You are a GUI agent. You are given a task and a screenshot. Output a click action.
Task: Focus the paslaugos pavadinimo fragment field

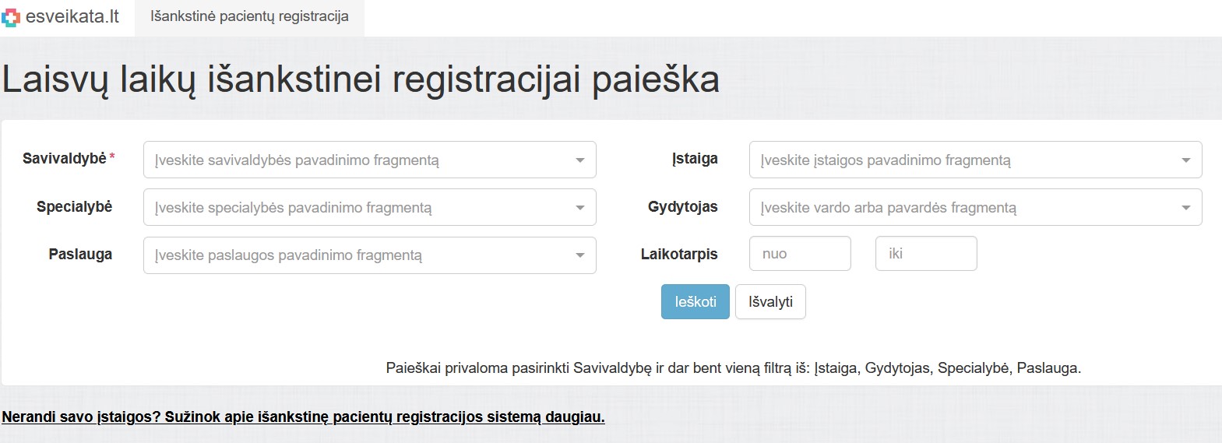(369, 255)
